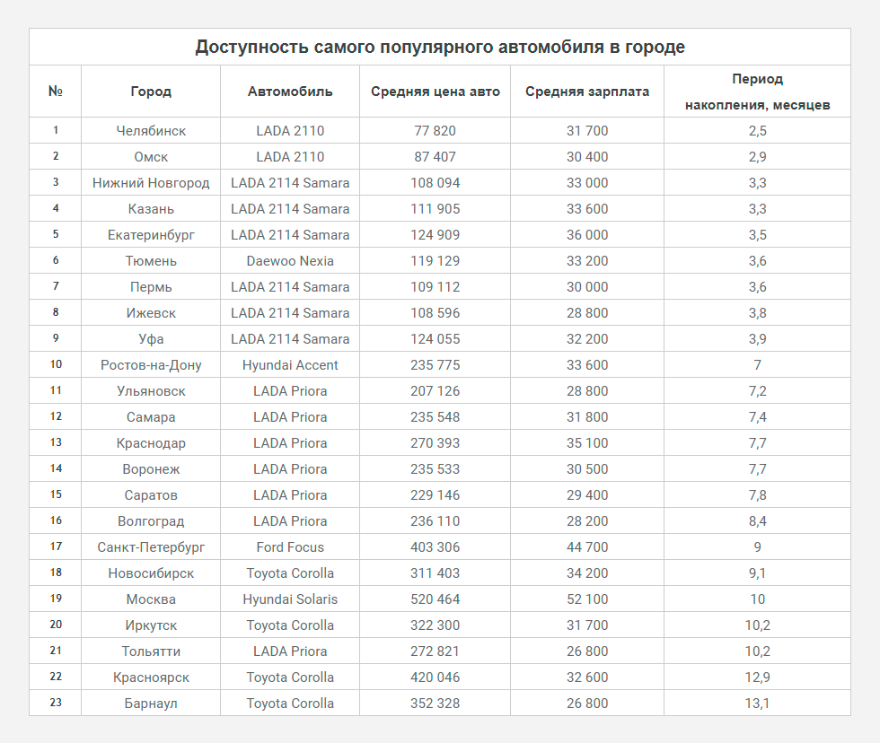
Task: Click the 'Автомобиль' column header
Action: click(x=290, y=92)
